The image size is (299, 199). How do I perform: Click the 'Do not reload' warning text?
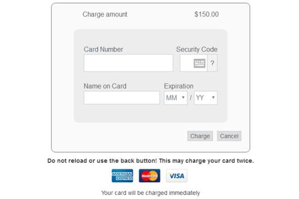(150, 161)
